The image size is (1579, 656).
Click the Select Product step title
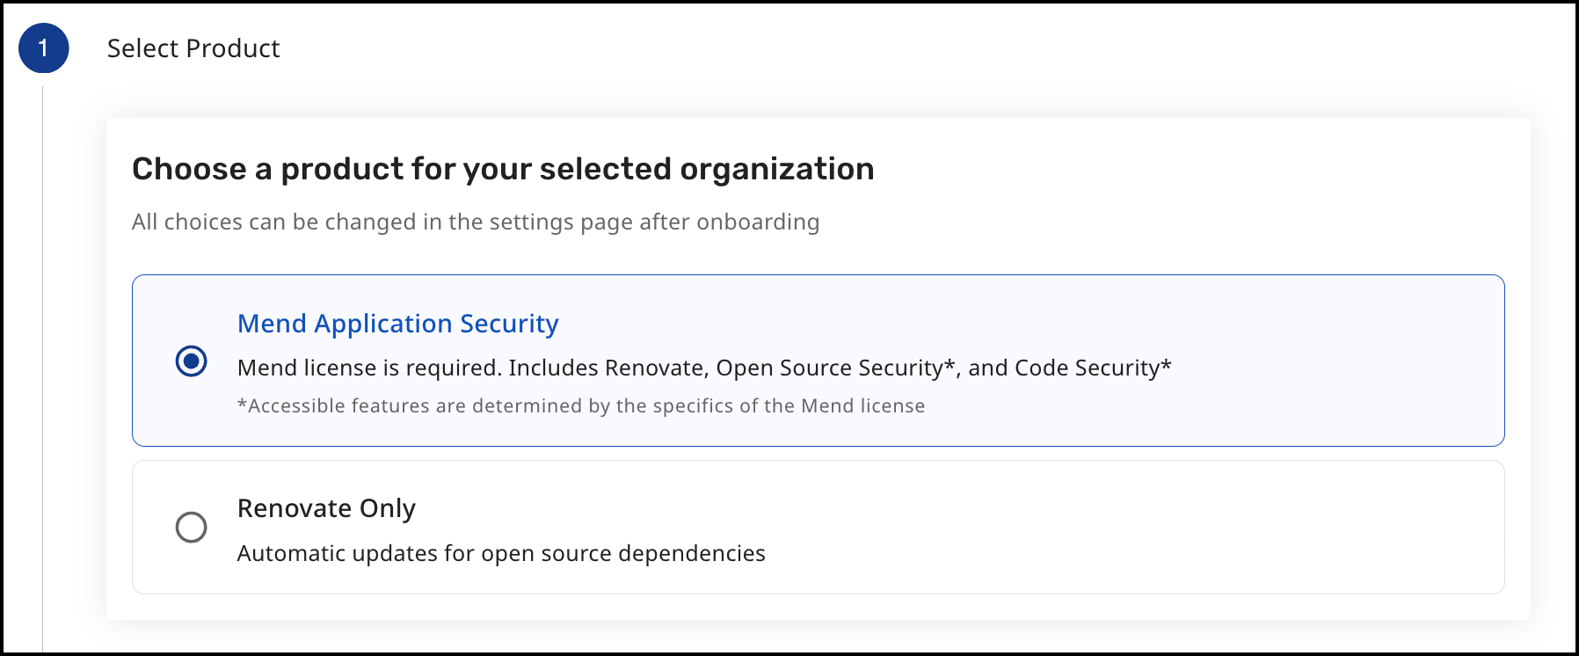[193, 48]
